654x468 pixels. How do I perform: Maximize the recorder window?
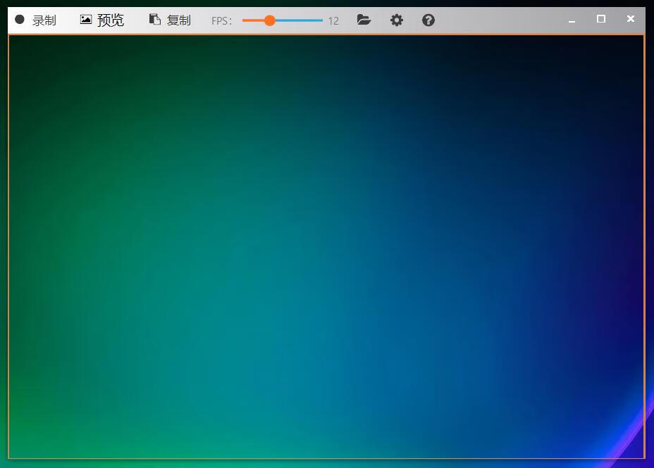(601, 19)
